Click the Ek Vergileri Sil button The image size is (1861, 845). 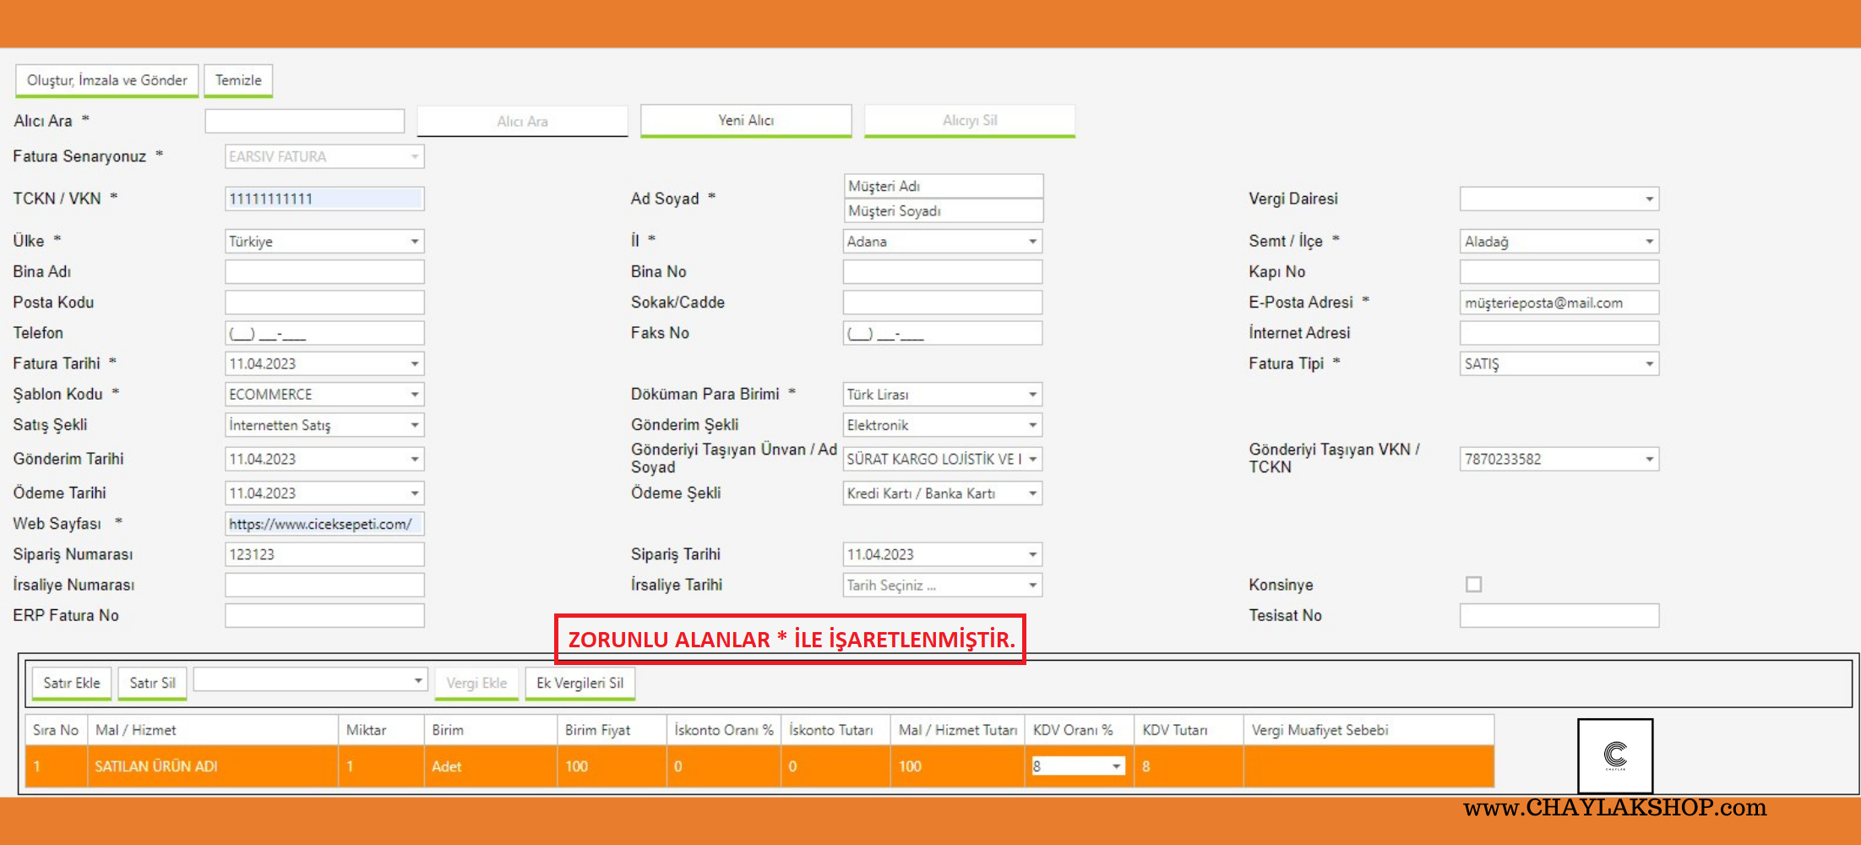click(580, 683)
